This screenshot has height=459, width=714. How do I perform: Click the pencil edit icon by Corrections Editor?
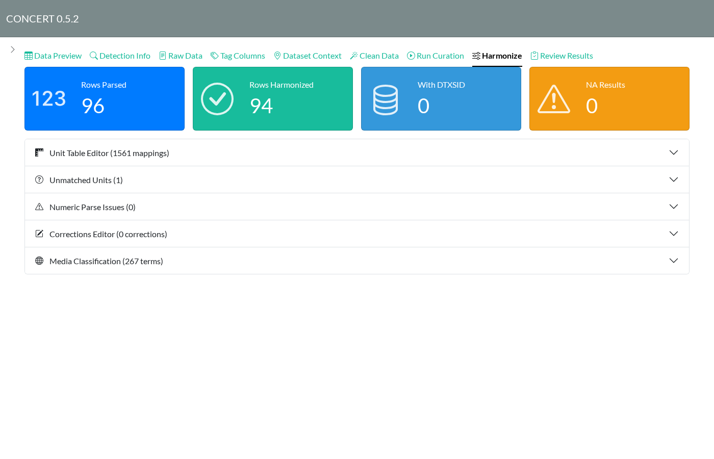(x=39, y=234)
